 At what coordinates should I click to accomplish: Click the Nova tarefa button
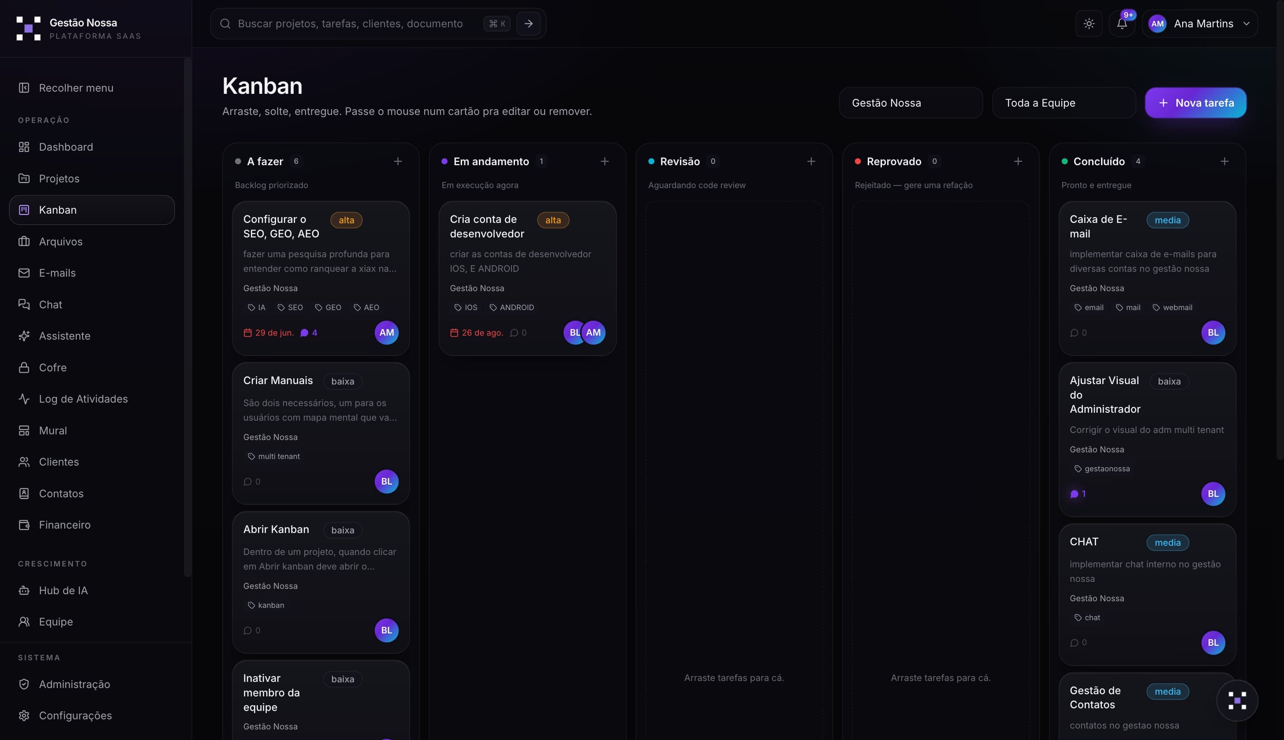pyautogui.click(x=1195, y=103)
